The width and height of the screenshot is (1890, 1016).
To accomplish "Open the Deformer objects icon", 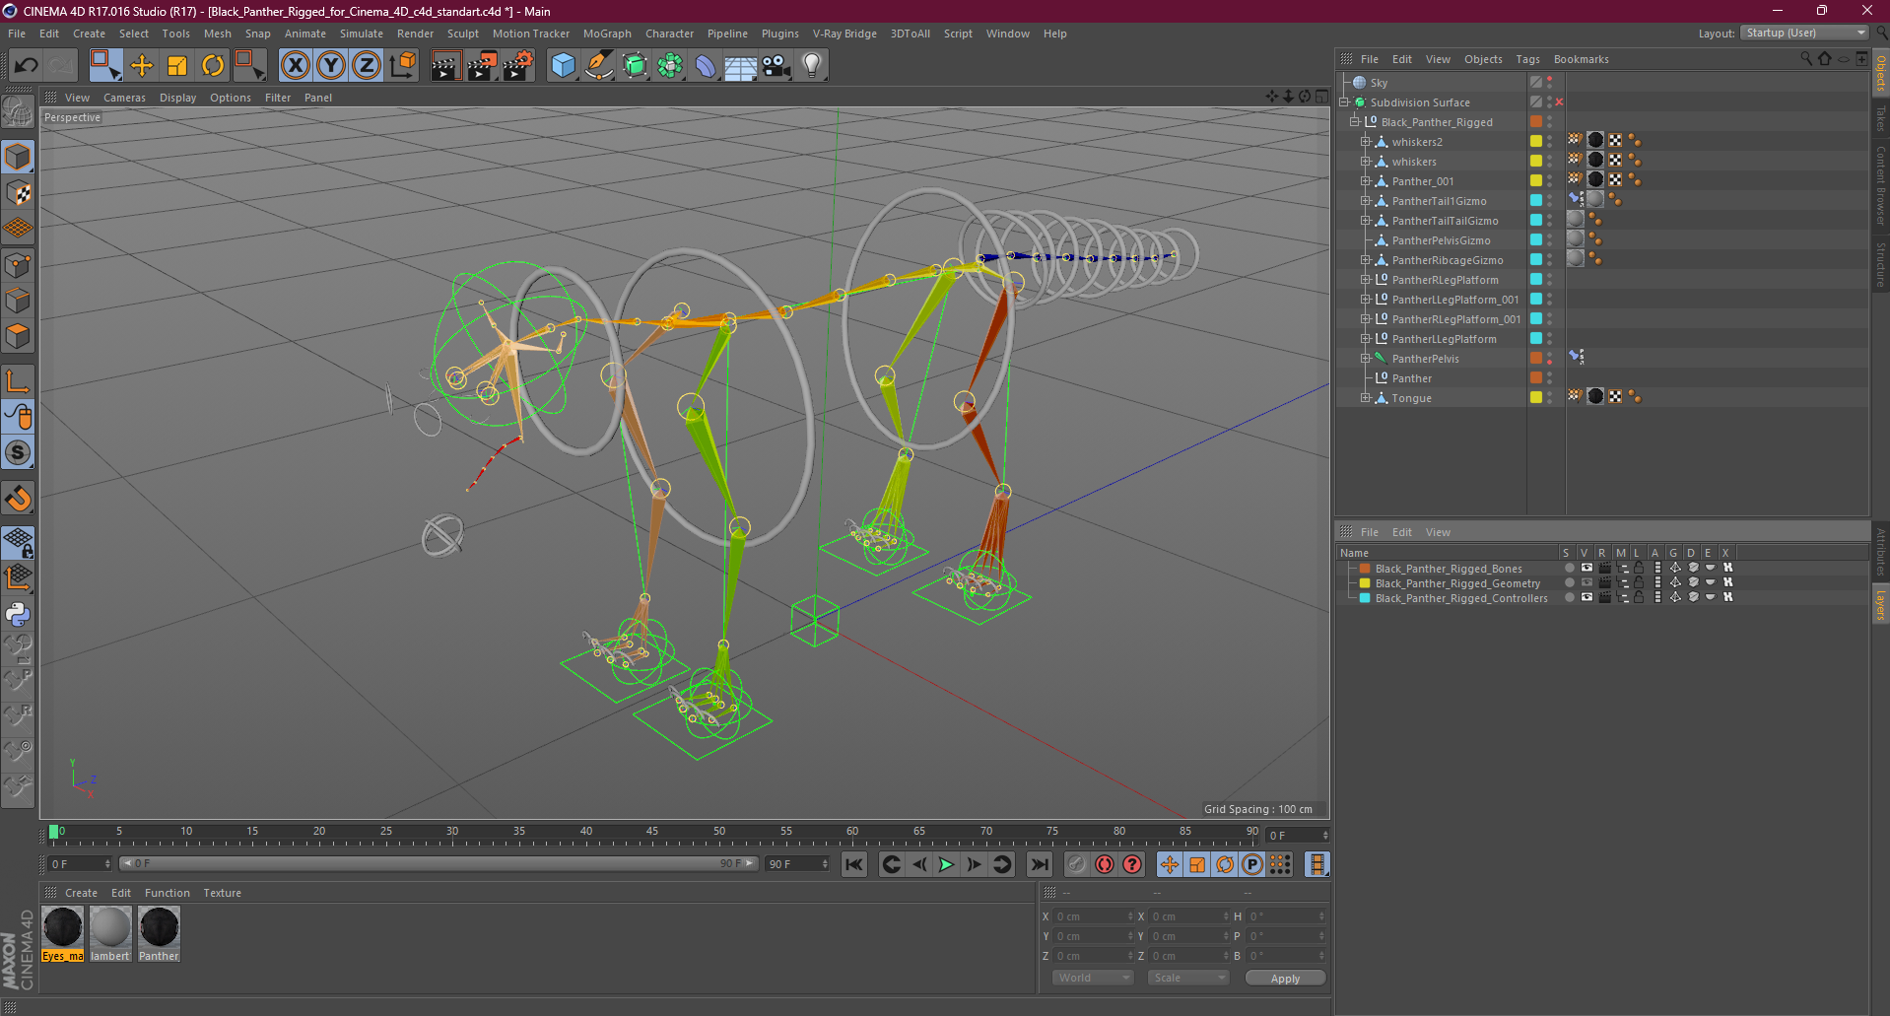I will tap(706, 66).
